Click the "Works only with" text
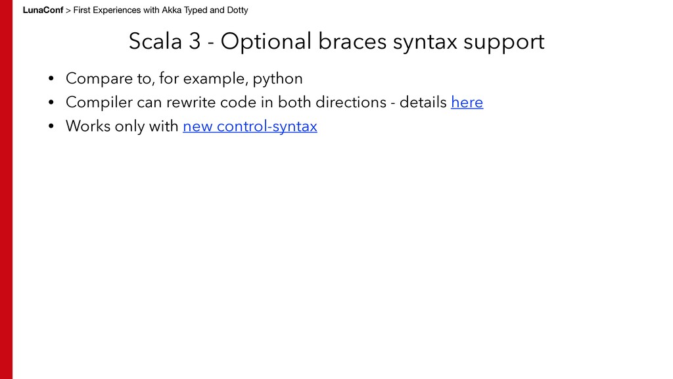This screenshot has height=379, width=673. point(122,126)
